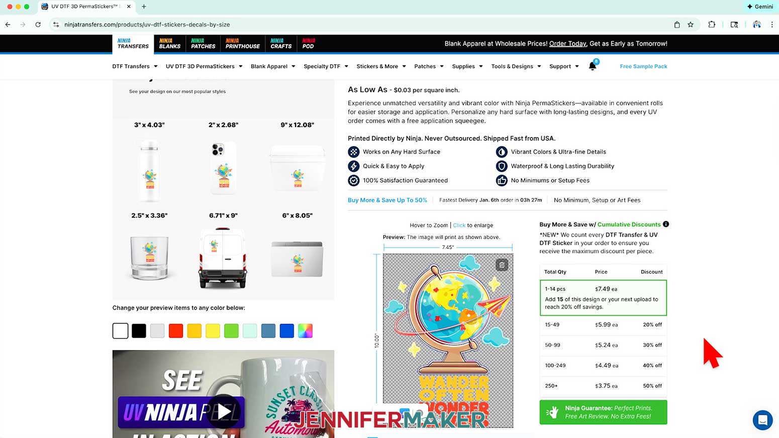Expand the Stickers & More menu
The image size is (779, 438).
[381, 66]
